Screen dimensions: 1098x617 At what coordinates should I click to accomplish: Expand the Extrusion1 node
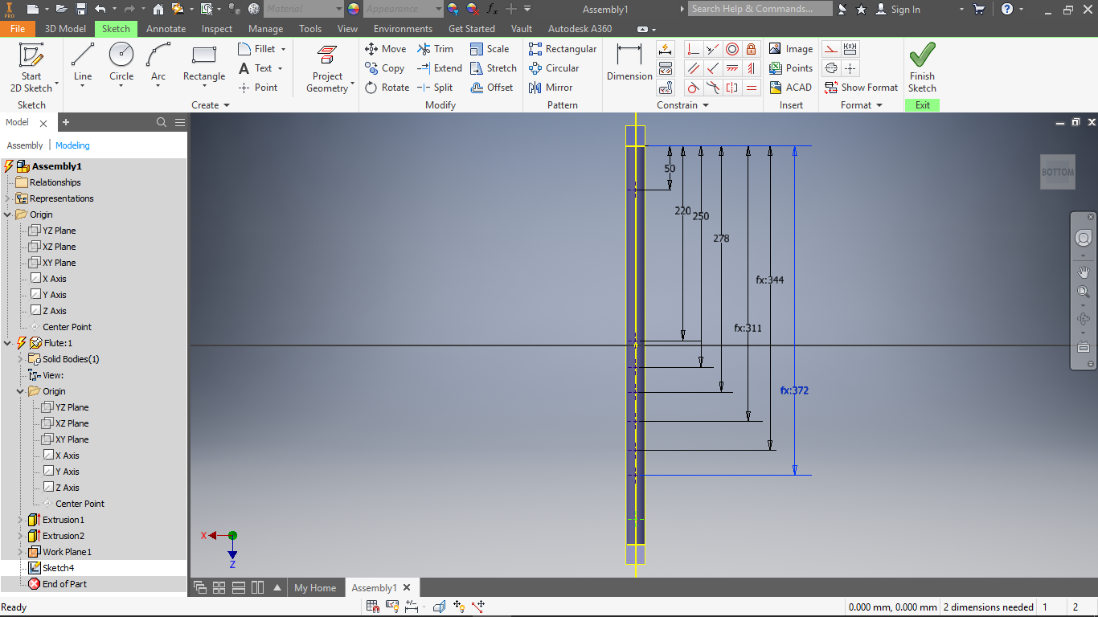21,520
